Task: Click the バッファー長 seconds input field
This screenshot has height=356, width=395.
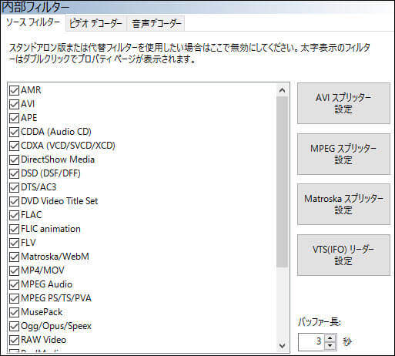Action: 311,341
